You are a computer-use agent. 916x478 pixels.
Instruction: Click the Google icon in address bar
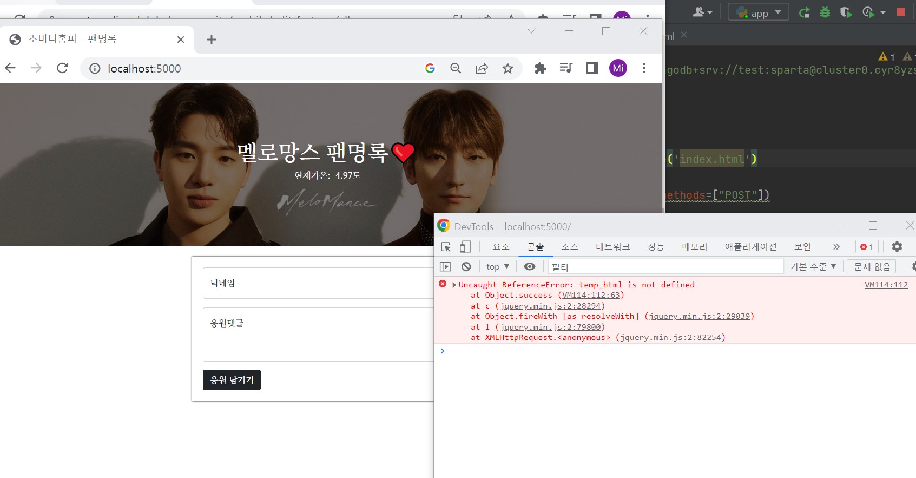(430, 68)
